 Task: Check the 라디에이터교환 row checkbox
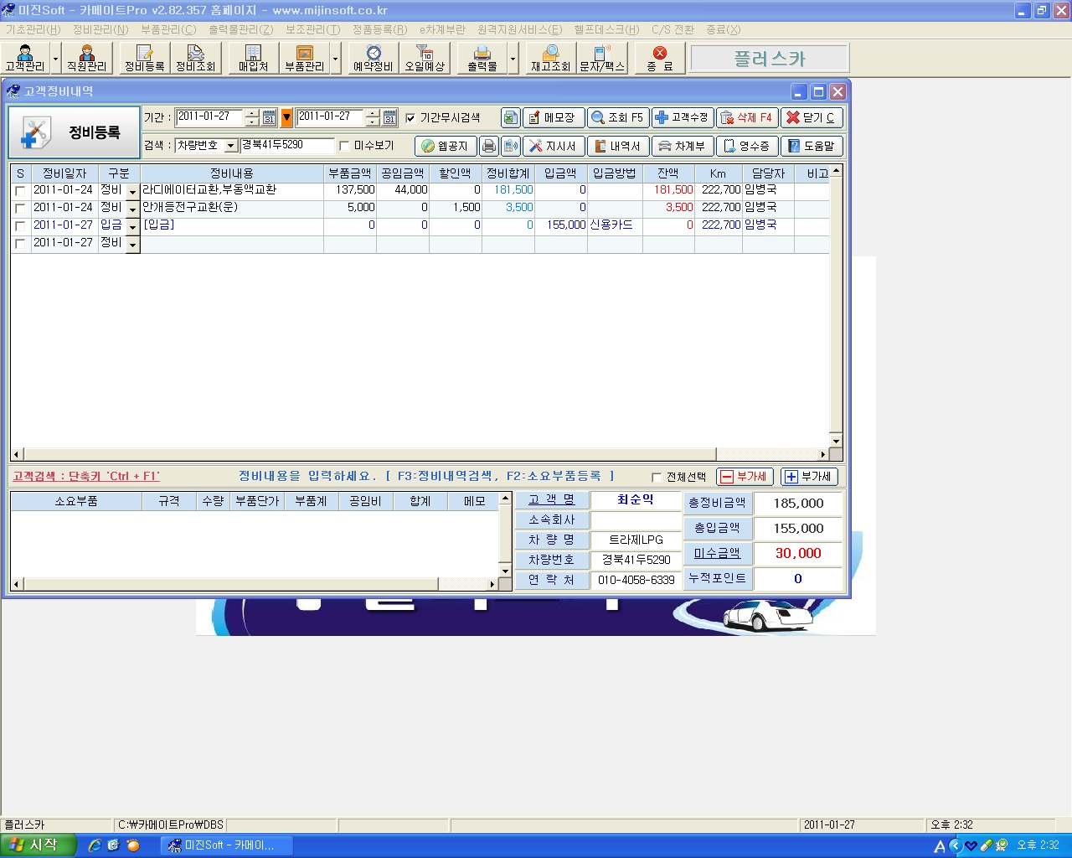click(x=20, y=191)
